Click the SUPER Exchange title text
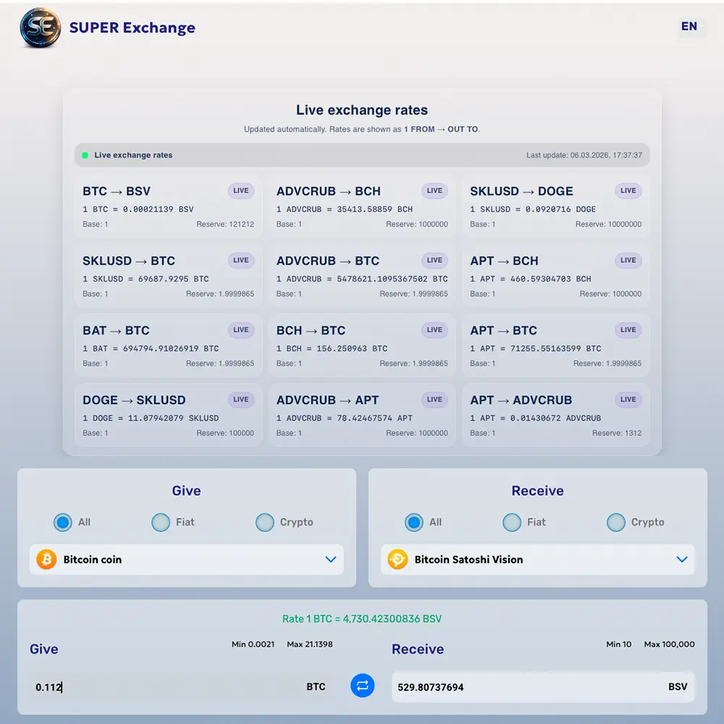 click(x=132, y=28)
